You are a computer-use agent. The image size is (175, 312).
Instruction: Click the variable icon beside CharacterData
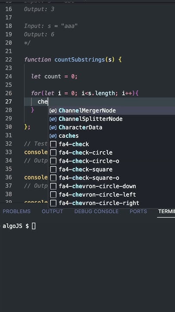[x=53, y=127]
